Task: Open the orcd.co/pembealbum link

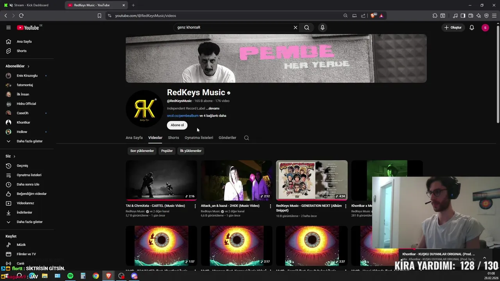Action: click(x=183, y=116)
